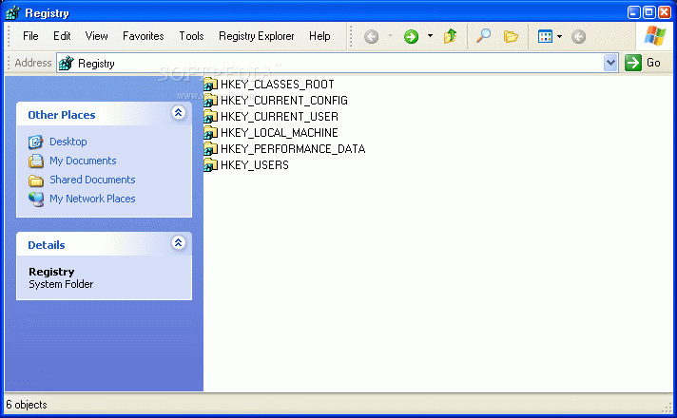The image size is (677, 418).
Task: Collapse the Other Places panel
Action: pyautogui.click(x=179, y=113)
